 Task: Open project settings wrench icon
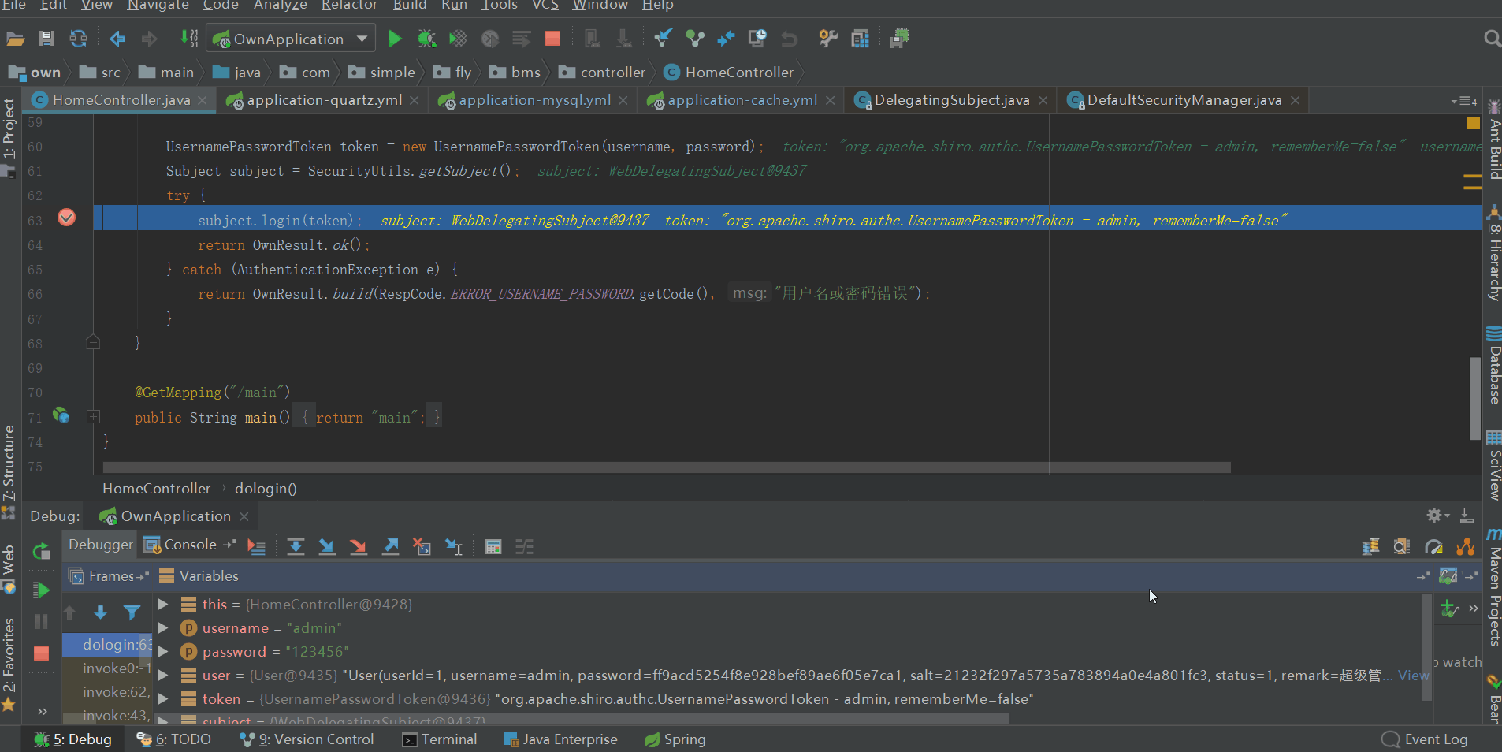click(x=827, y=39)
